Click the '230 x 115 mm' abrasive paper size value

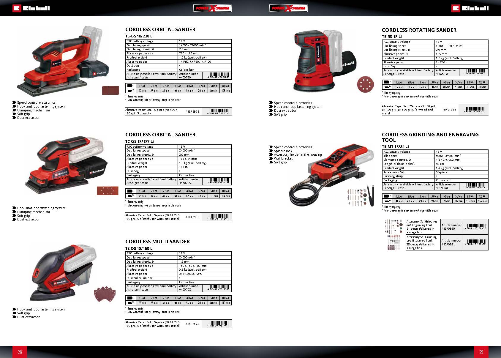point(189,53)
